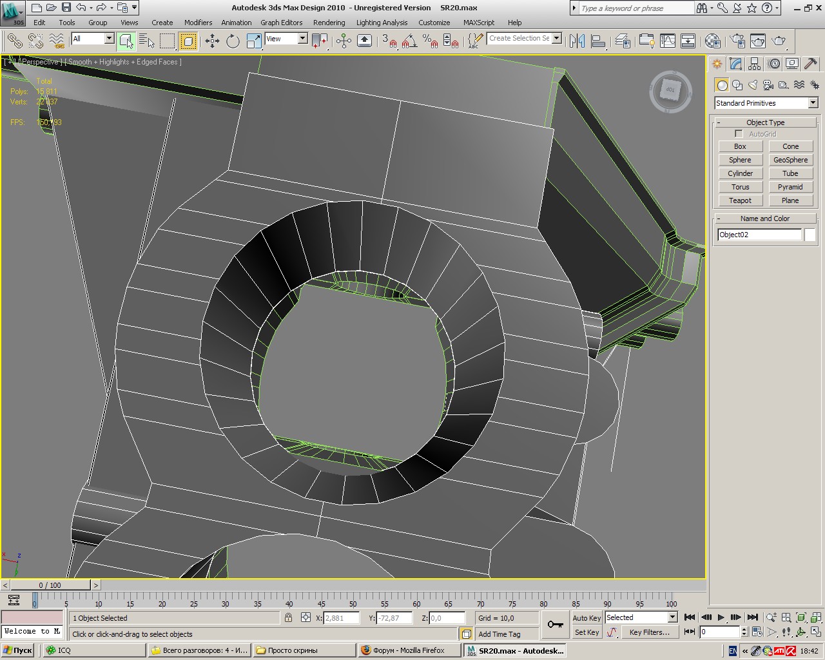
Task: Open Curve Editor from toolbar
Action: (x=668, y=41)
